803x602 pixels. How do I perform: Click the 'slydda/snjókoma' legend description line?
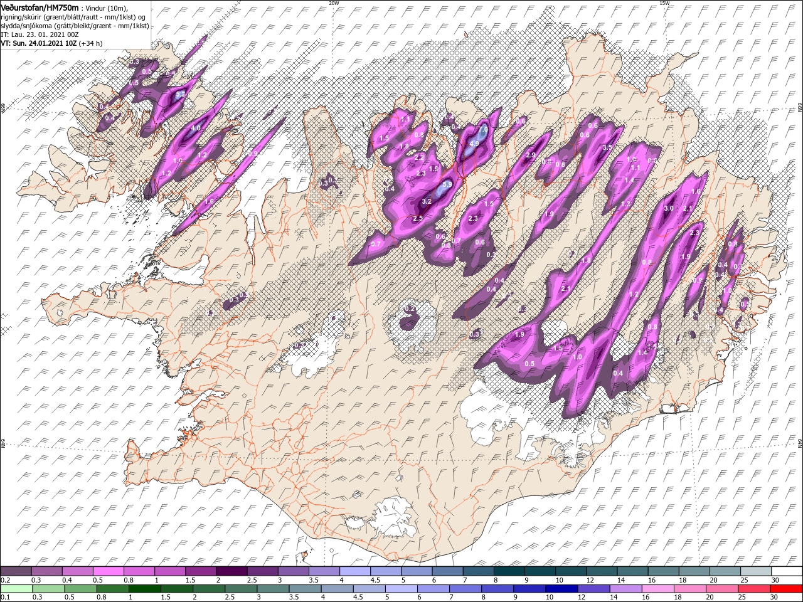[75, 25]
